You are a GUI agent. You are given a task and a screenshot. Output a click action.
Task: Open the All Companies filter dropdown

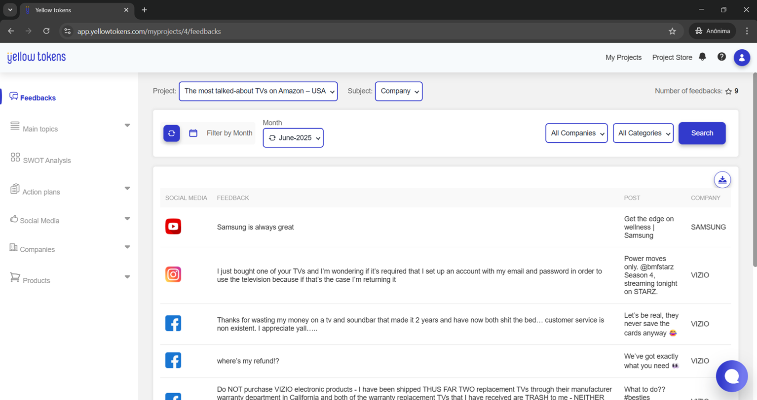pos(576,133)
